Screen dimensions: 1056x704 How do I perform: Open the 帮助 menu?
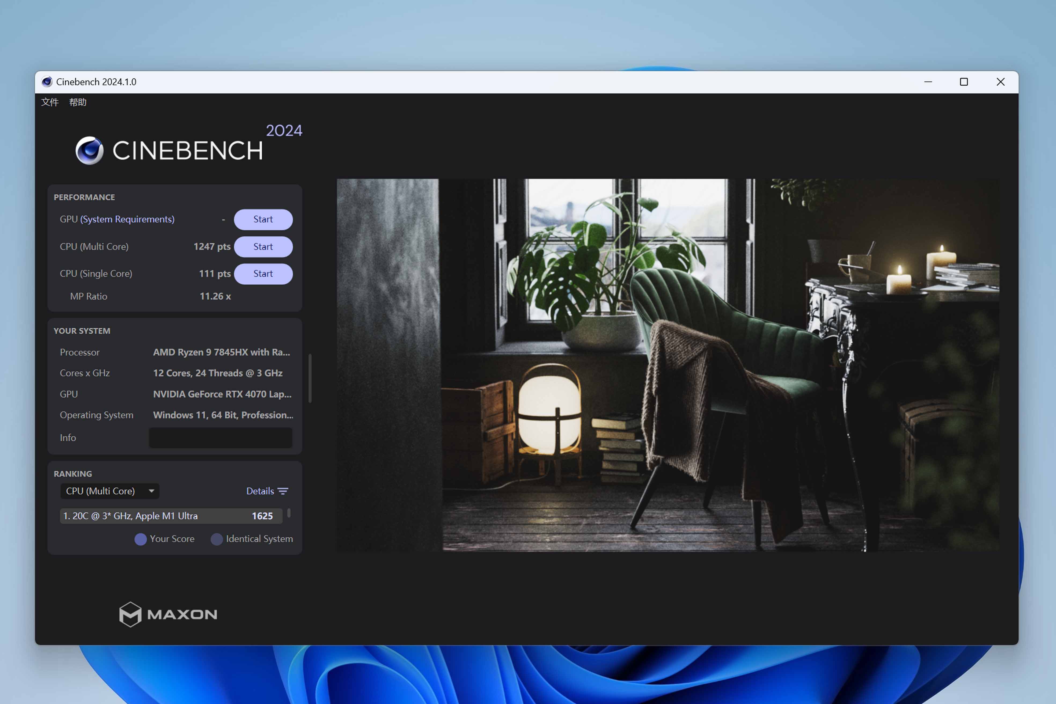(x=78, y=102)
